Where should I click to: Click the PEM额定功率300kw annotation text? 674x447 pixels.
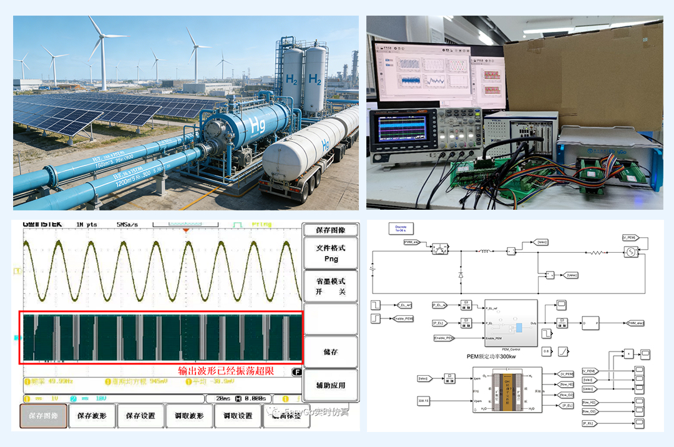click(491, 356)
